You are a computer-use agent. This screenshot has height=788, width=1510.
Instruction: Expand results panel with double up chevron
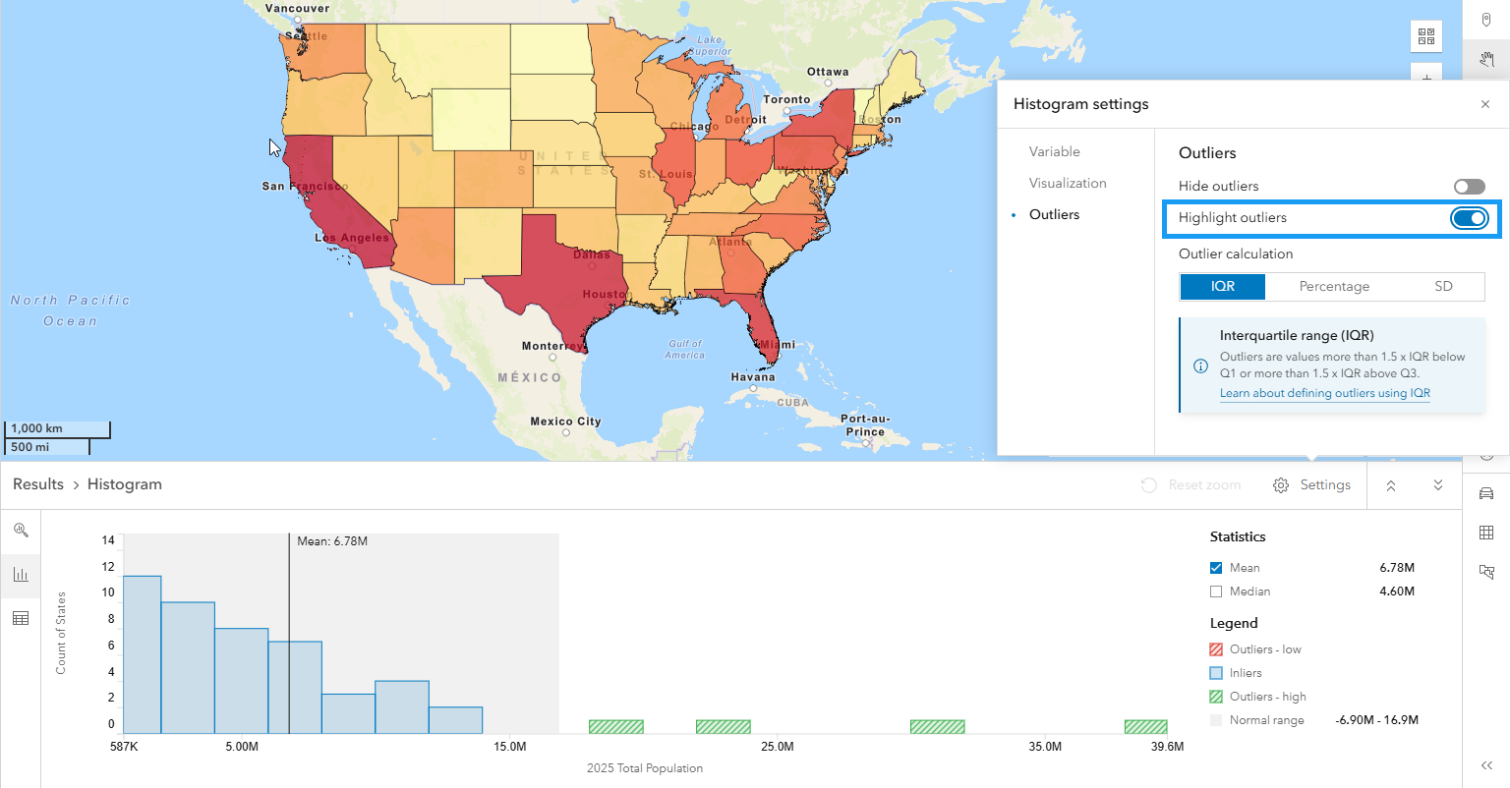pos(1391,485)
